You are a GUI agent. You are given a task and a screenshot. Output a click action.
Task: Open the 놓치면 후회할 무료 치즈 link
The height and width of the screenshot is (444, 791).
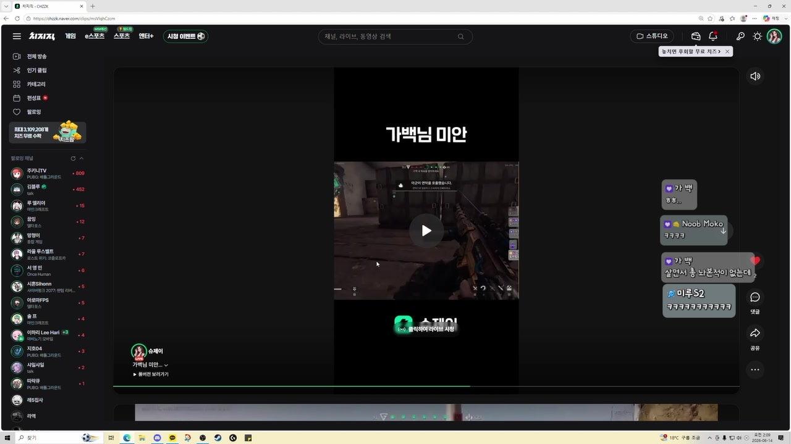[691, 51]
